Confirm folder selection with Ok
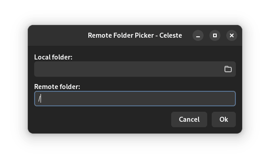 pos(224,119)
